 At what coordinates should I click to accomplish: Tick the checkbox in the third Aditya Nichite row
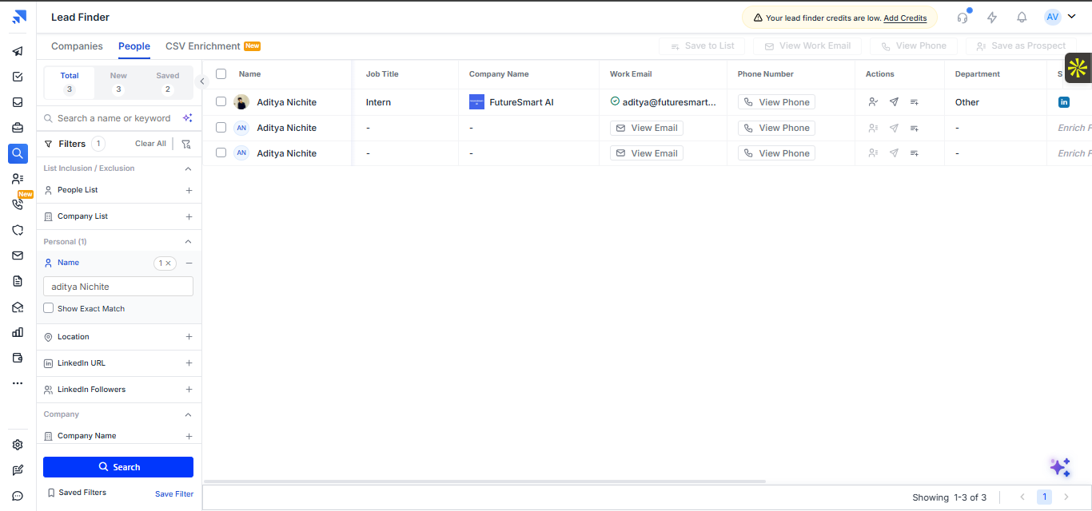coord(221,153)
